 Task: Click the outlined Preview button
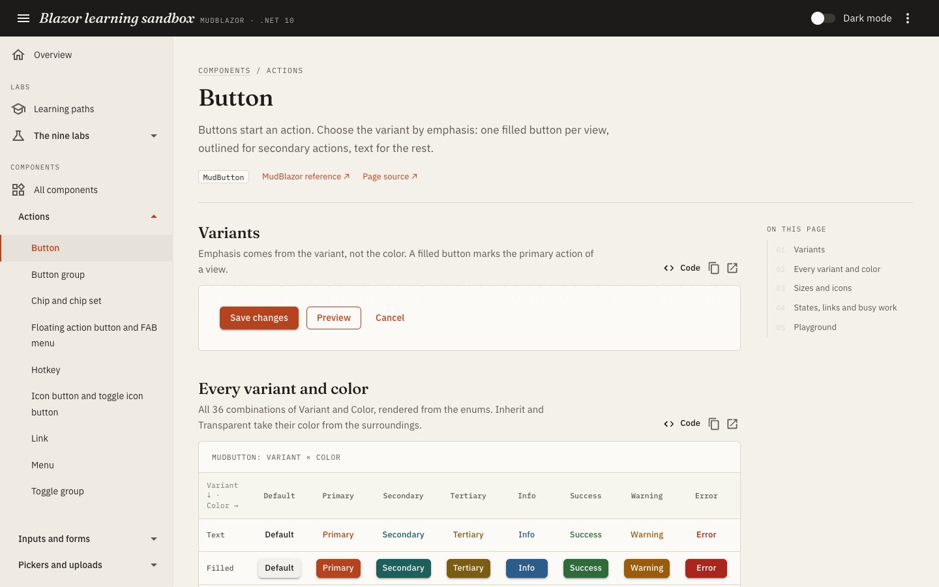click(334, 318)
